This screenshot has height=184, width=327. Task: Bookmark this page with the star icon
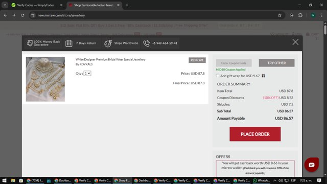(279, 15)
